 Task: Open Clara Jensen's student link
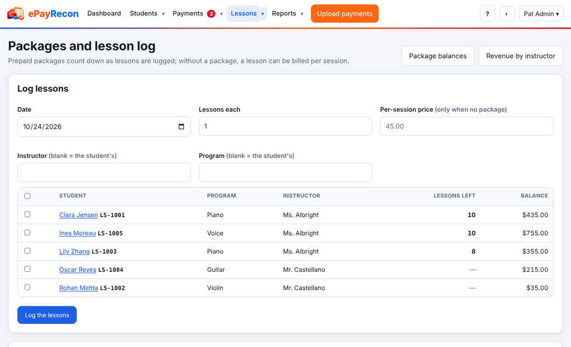click(79, 215)
